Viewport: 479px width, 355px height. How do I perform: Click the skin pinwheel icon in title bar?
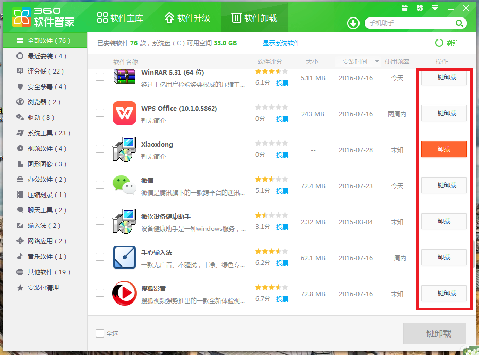[420, 8]
